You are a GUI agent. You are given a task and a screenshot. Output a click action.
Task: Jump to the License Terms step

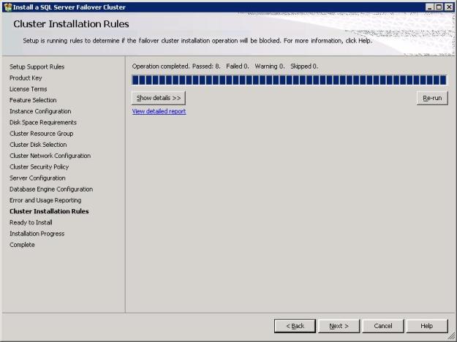29,89
